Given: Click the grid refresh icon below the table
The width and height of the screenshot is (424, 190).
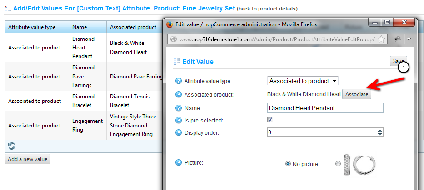Looking at the screenshot, I should tap(12, 146).
